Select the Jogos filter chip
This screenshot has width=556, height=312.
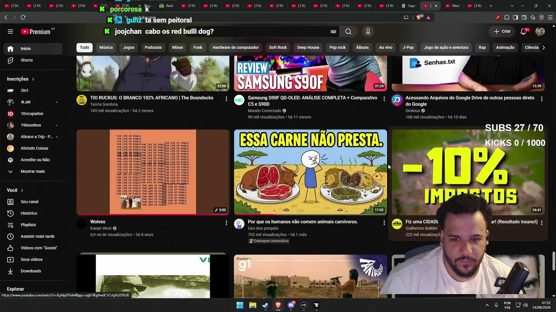129,48
